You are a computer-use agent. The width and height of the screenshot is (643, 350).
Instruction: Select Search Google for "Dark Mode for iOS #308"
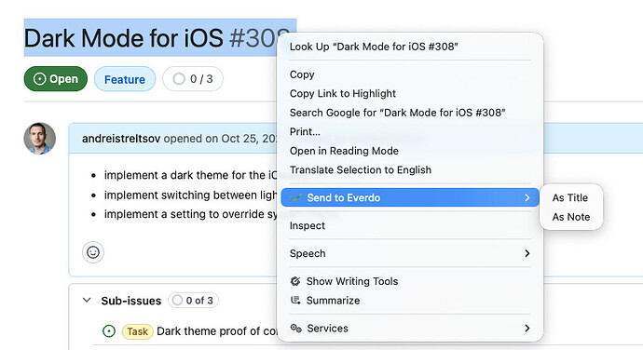click(x=410, y=113)
